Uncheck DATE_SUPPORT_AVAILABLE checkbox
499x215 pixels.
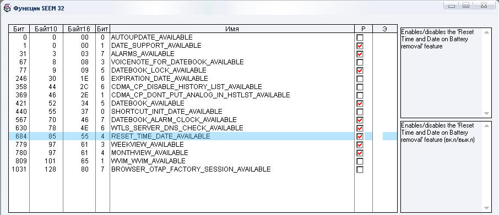[360, 46]
